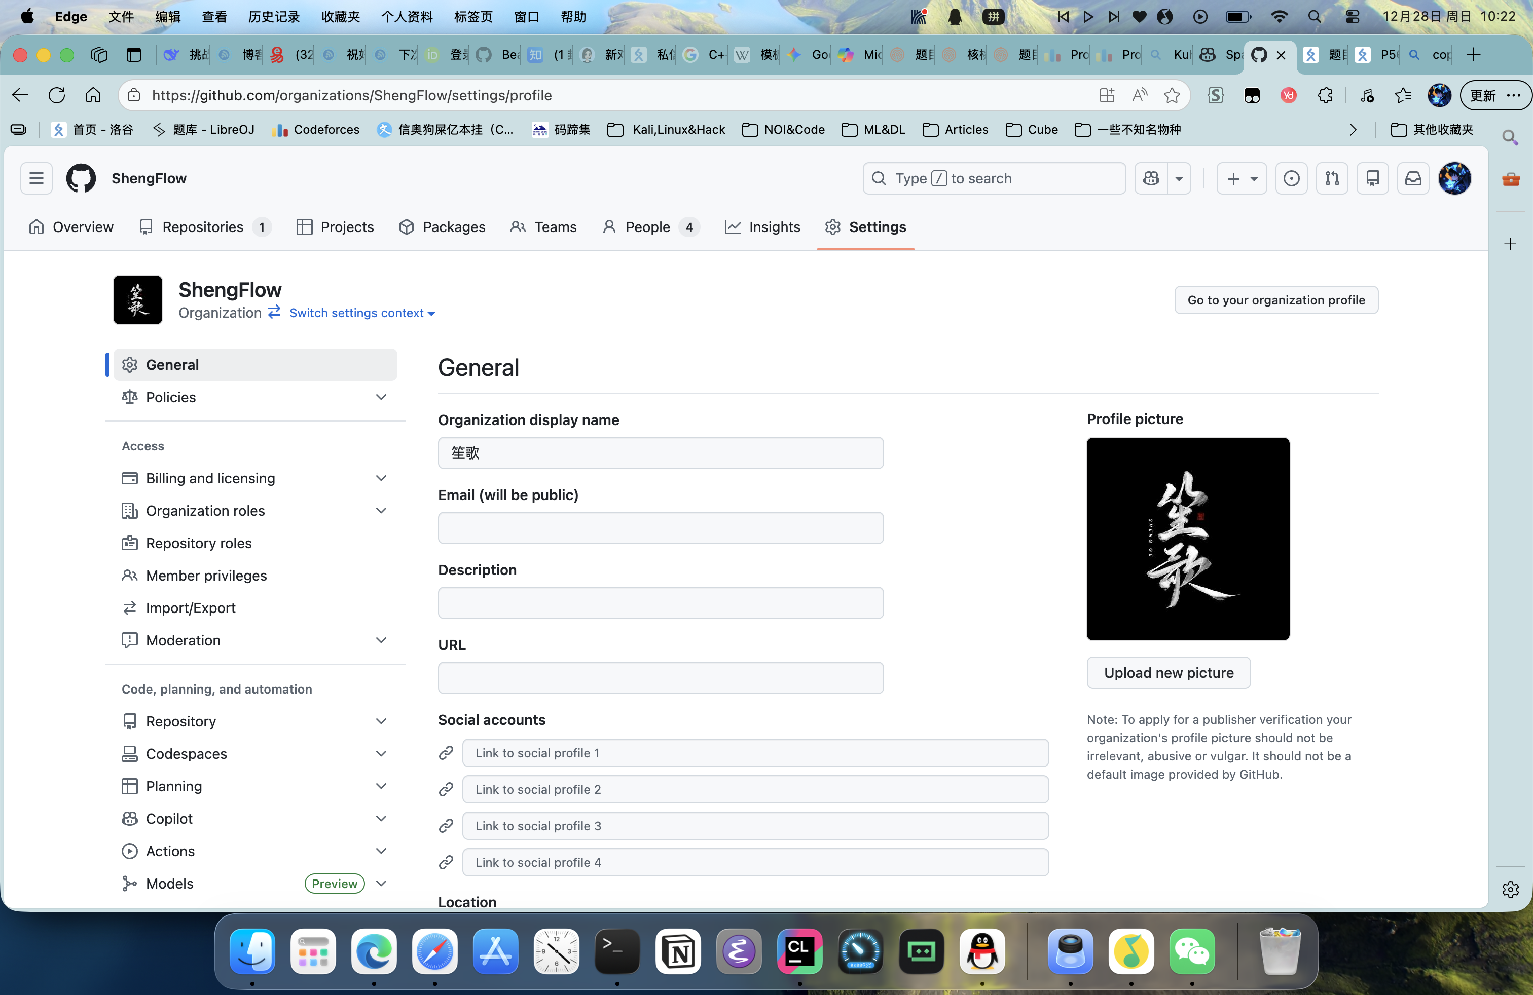Click Upload new picture button
The width and height of the screenshot is (1533, 995).
click(1169, 673)
